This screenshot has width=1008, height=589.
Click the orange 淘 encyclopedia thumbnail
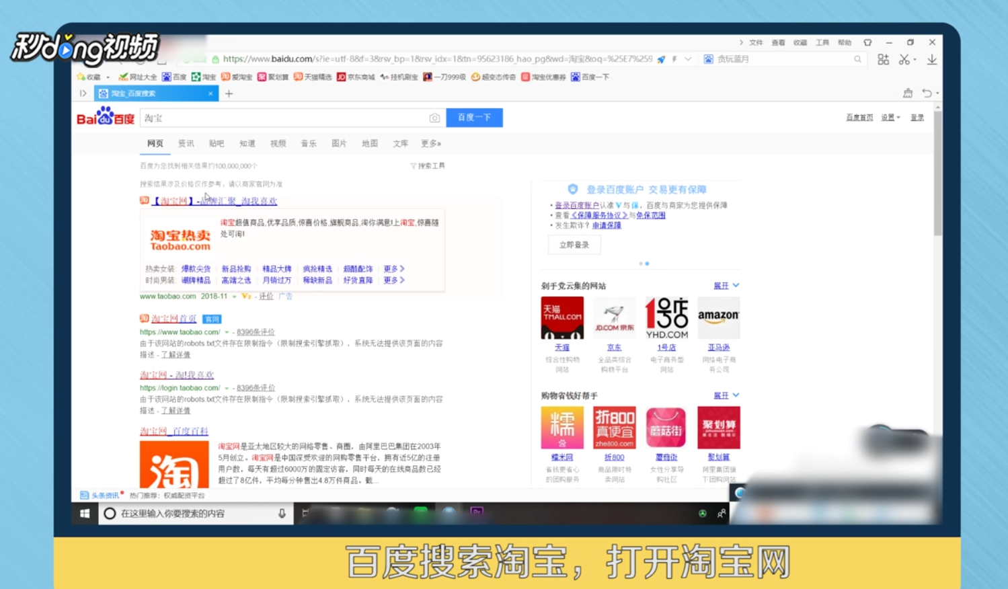174,465
